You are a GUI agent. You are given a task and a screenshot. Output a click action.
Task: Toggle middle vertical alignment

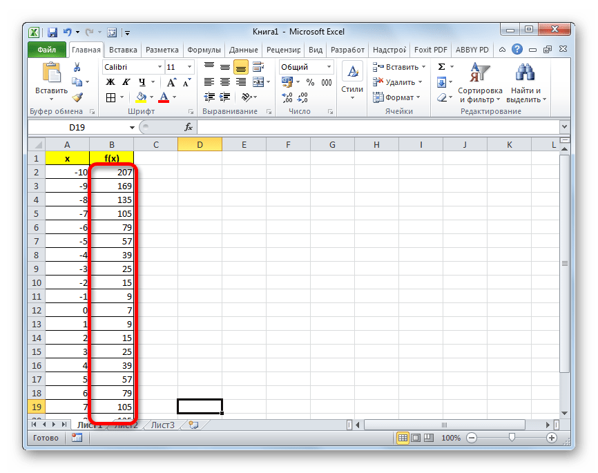[225, 67]
